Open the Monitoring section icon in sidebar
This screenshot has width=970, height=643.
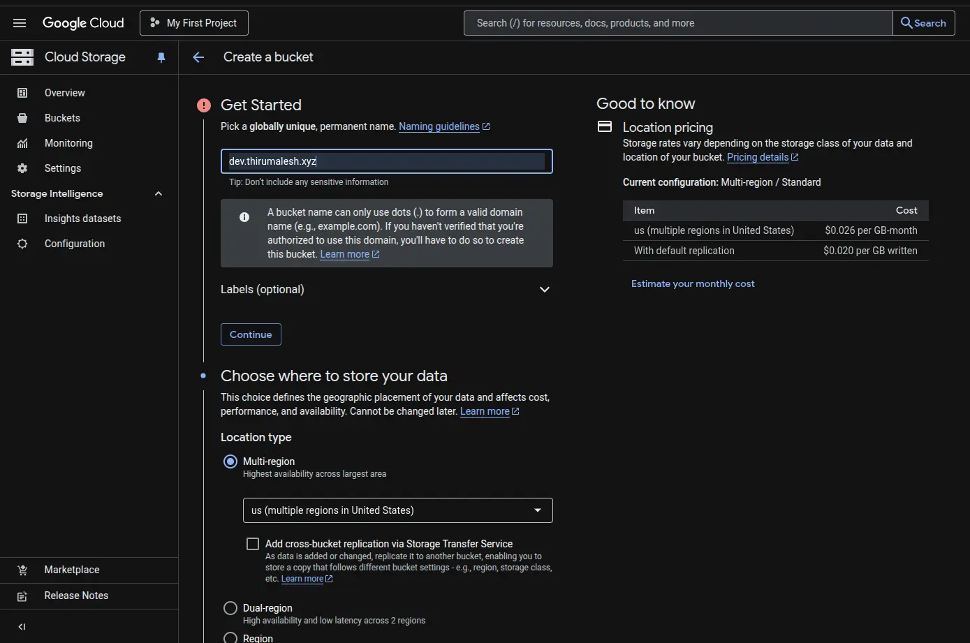pyautogui.click(x=23, y=142)
